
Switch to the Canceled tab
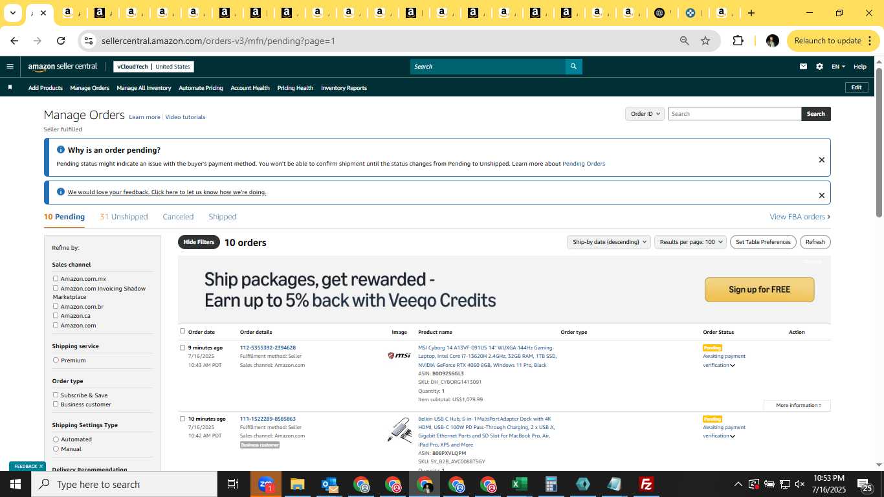pos(178,217)
